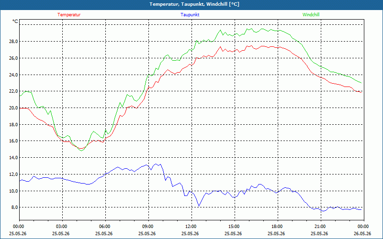This screenshot has height=239, width=383.
Task: Click the date '25.05.26' beneath 18:00
Action: point(276,234)
